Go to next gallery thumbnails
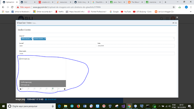The image size is (194, 109). click(65, 89)
